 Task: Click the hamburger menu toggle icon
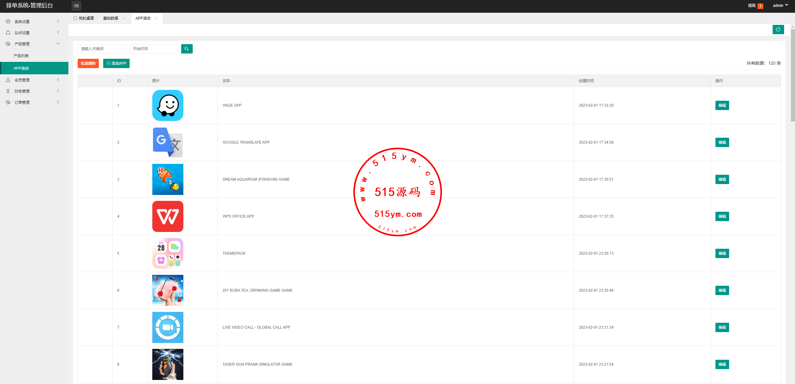click(76, 6)
